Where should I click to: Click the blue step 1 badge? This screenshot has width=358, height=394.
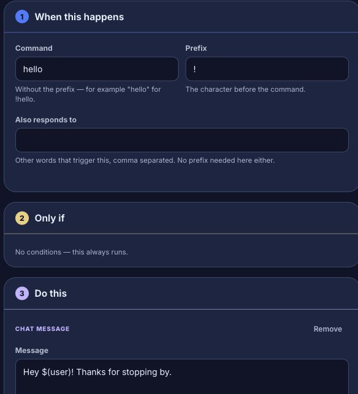click(x=22, y=17)
